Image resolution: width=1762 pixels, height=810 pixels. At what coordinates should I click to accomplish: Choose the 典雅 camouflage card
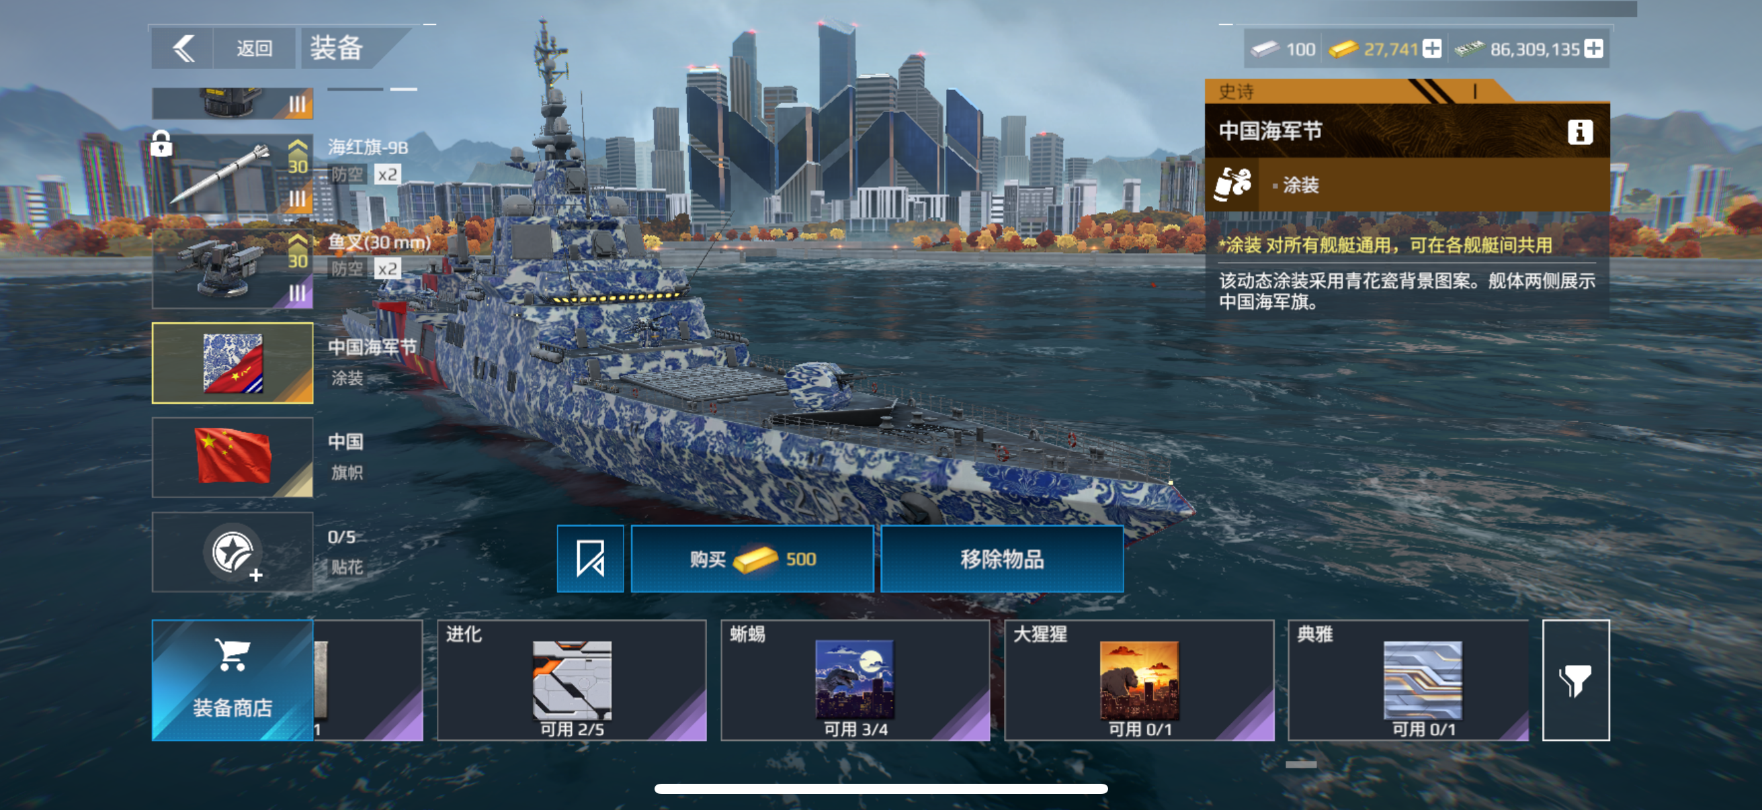pos(1409,680)
